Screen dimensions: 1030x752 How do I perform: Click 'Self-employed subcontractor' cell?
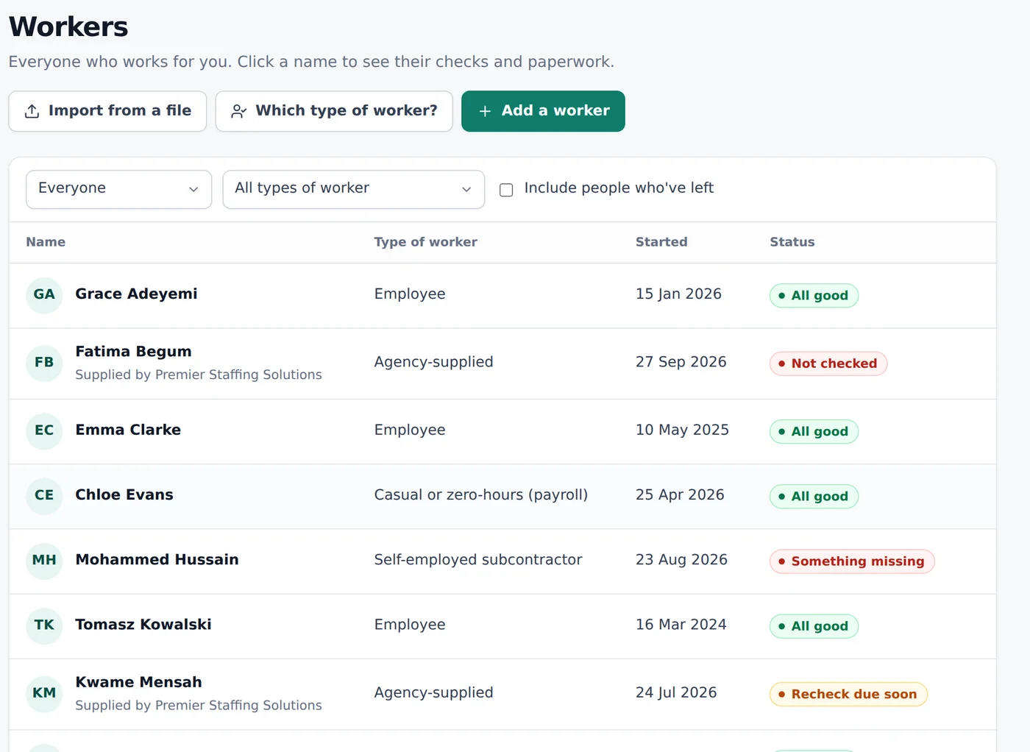pos(478,560)
